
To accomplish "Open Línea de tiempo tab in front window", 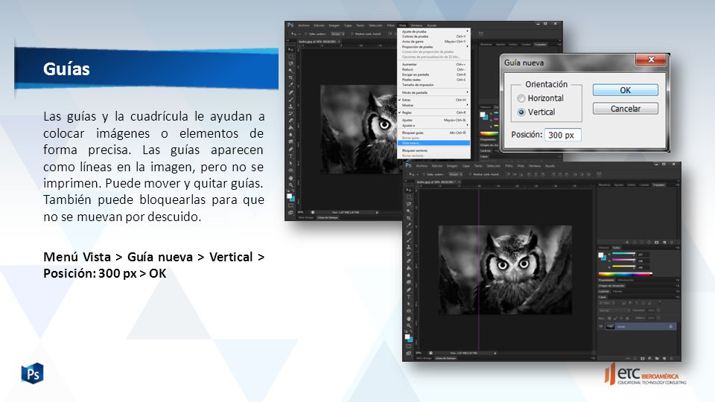I will [445, 358].
